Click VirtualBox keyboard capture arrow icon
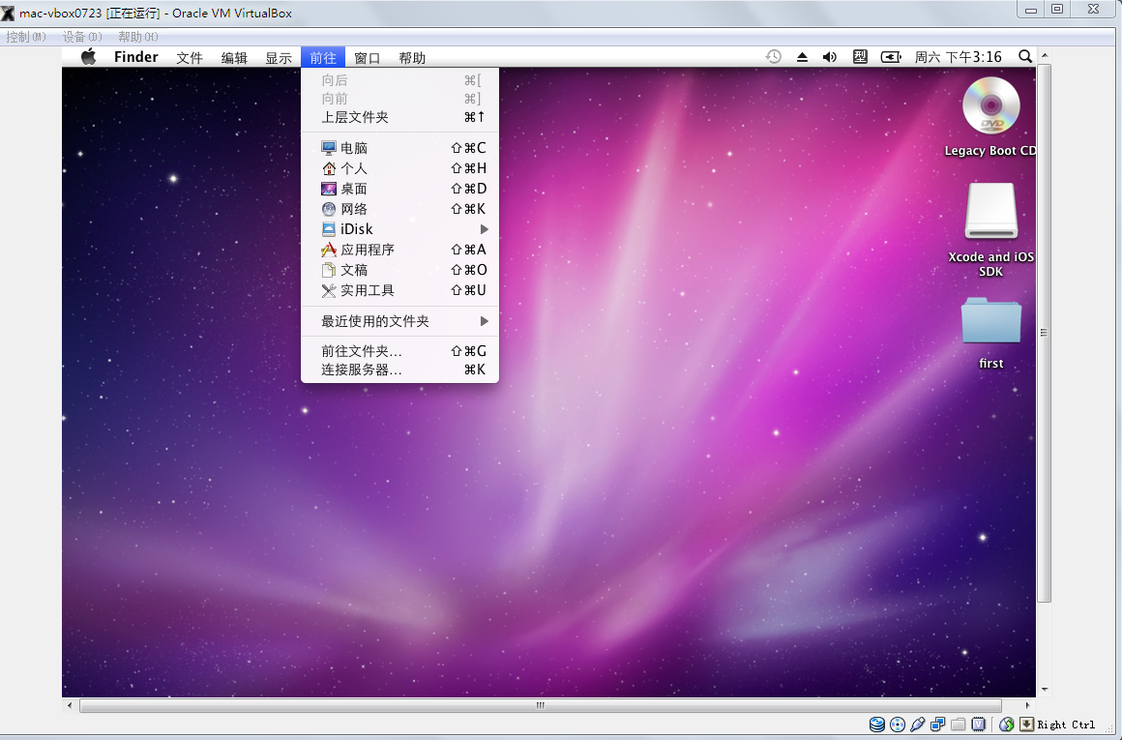The height and width of the screenshot is (740, 1122). (x=1027, y=725)
